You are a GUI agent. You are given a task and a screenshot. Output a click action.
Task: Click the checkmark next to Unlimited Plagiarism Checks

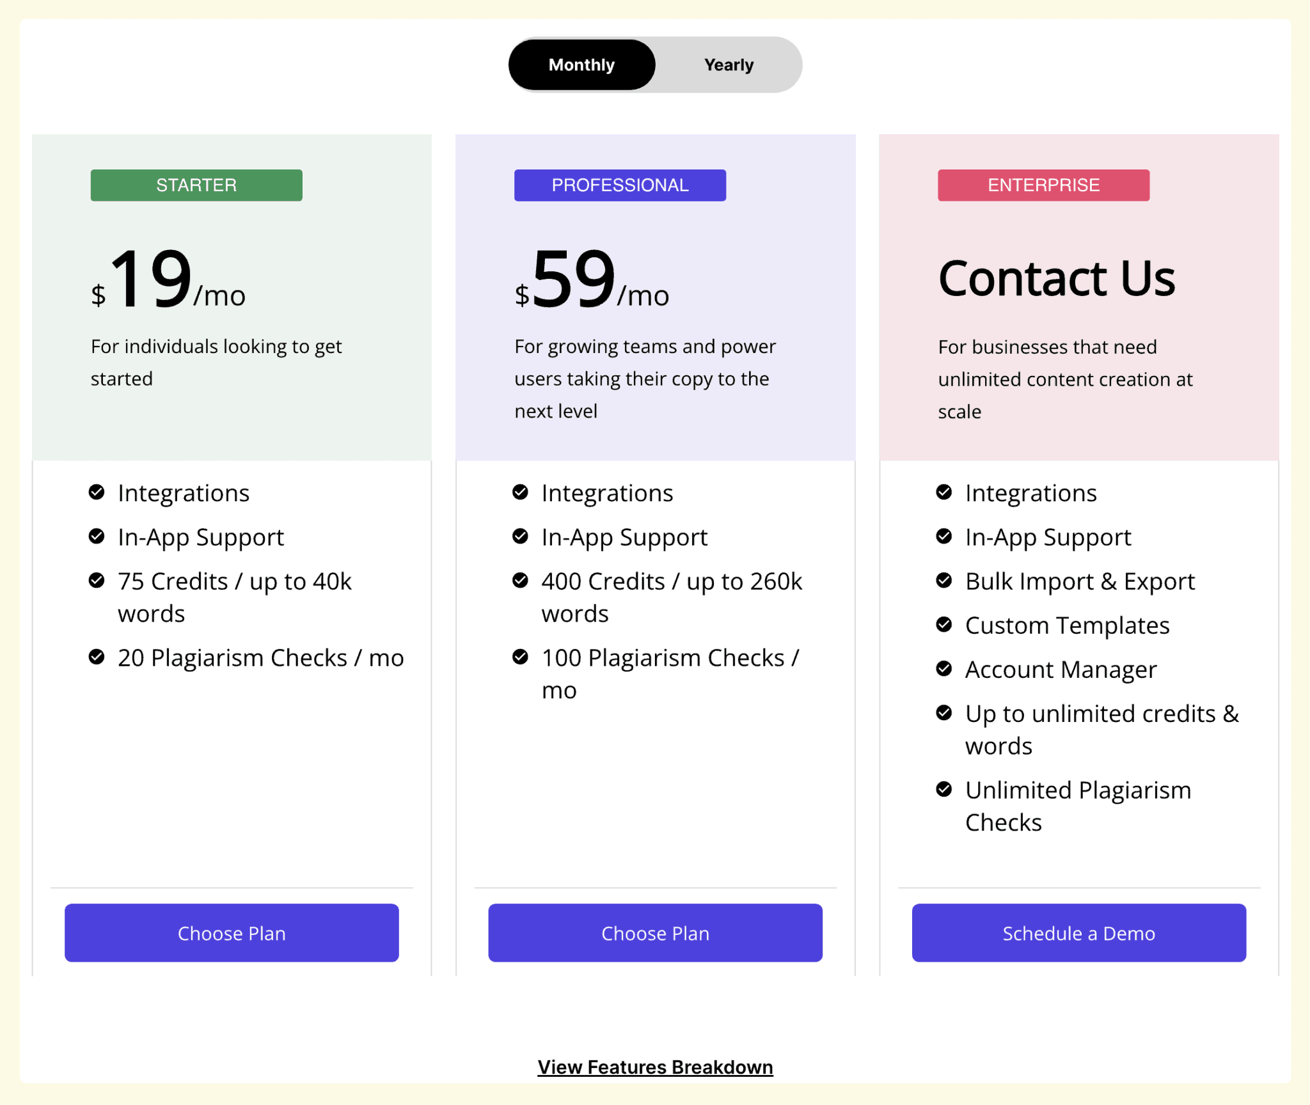(x=944, y=789)
